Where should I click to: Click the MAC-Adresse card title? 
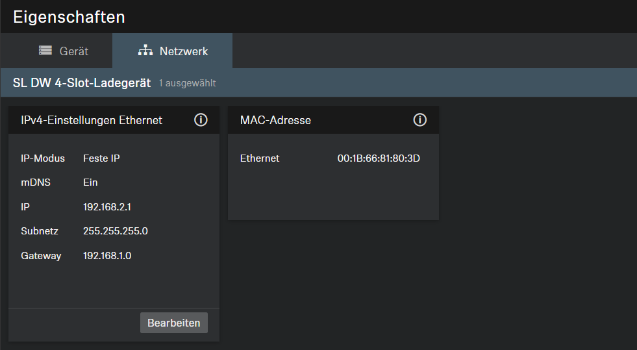point(275,120)
